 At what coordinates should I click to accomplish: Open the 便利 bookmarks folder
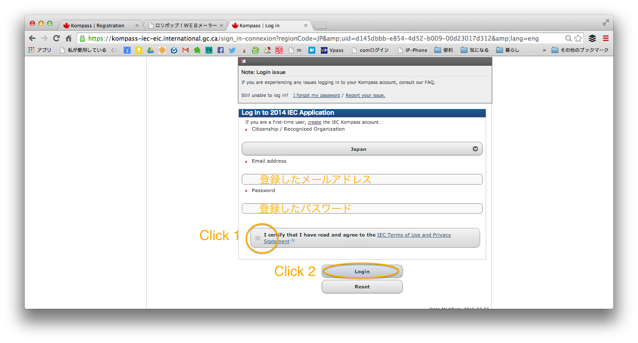click(443, 50)
